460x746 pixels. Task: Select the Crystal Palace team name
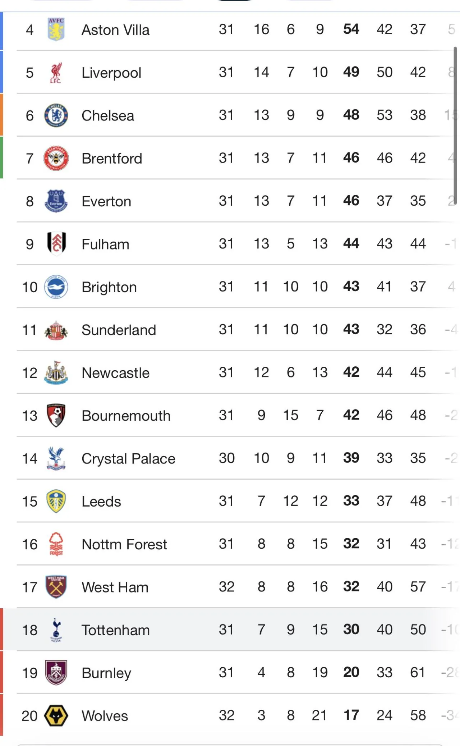[128, 458]
